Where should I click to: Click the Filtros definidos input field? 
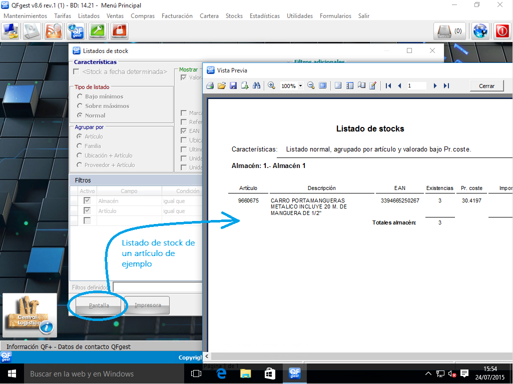point(158,287)
